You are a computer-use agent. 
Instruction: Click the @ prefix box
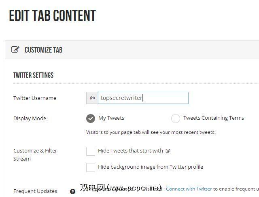92,98
